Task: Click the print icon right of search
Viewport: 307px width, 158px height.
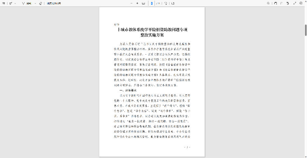Action: 276,3
